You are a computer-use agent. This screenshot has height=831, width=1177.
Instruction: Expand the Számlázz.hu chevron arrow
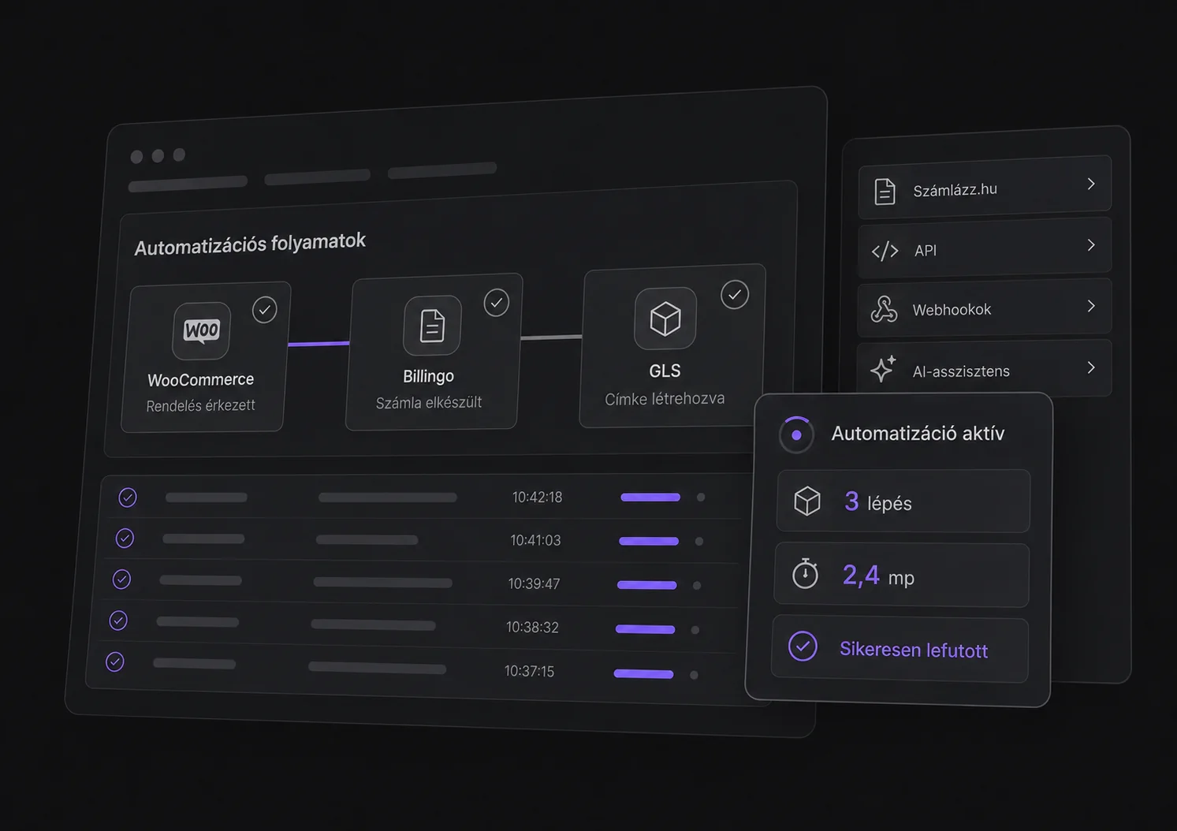tap(1091, 184)
